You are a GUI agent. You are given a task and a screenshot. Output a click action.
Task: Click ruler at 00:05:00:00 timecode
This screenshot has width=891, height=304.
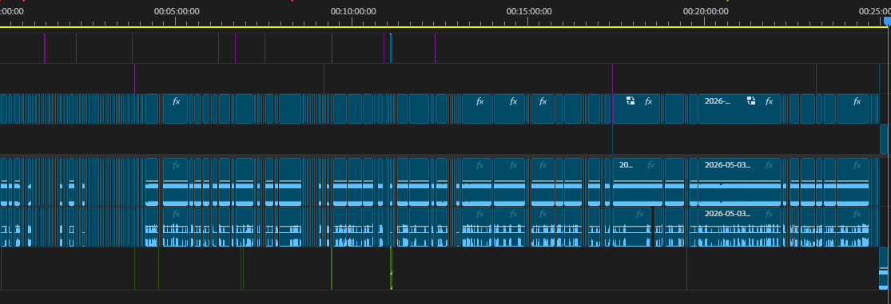[x=177, y=11]
